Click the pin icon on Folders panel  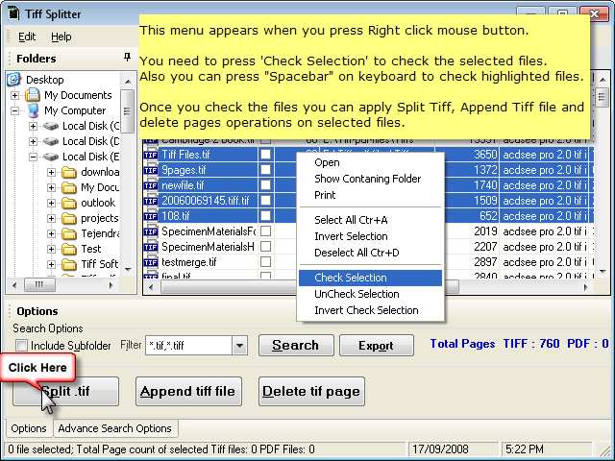click(x=128, y=59)
